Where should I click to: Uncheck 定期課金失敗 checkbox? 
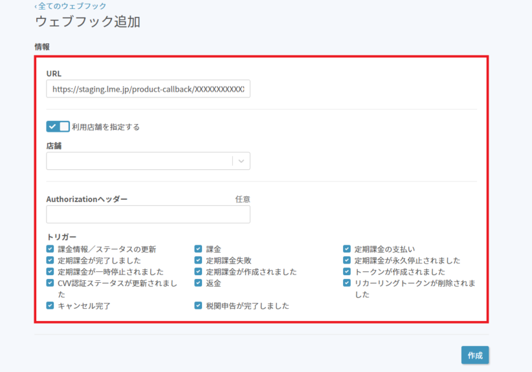[x=199, y=260]
